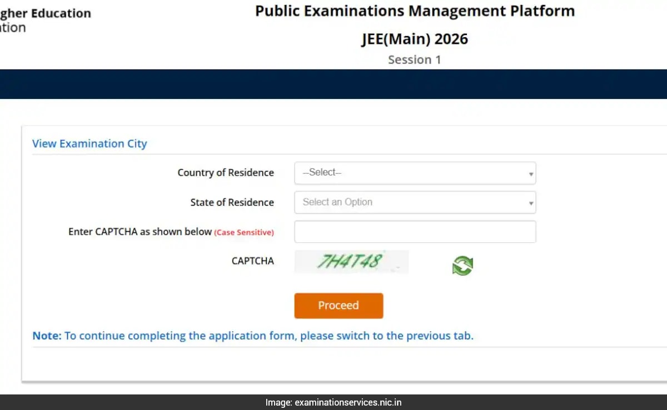Click the examinationservices.nic.in credit text

tap(332, 402)
